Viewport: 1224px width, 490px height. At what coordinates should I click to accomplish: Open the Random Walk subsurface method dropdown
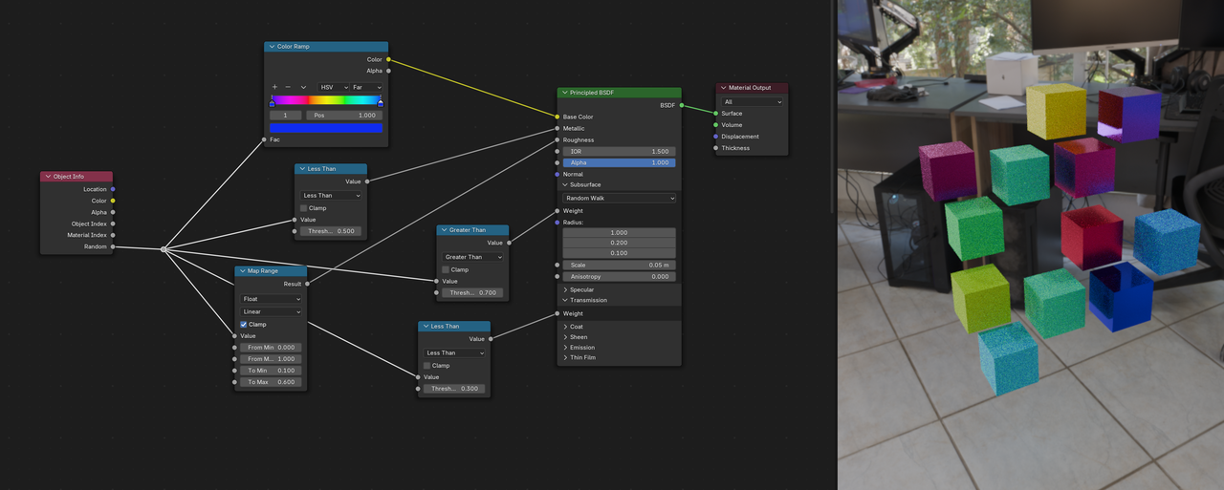(619, 198)
